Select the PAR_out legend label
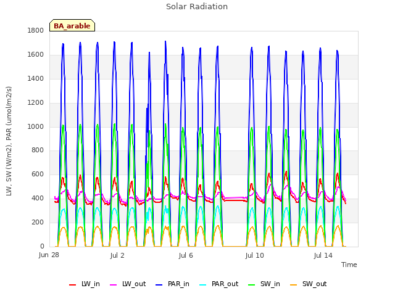Screen dimensions: 395x296 [225, 284]
